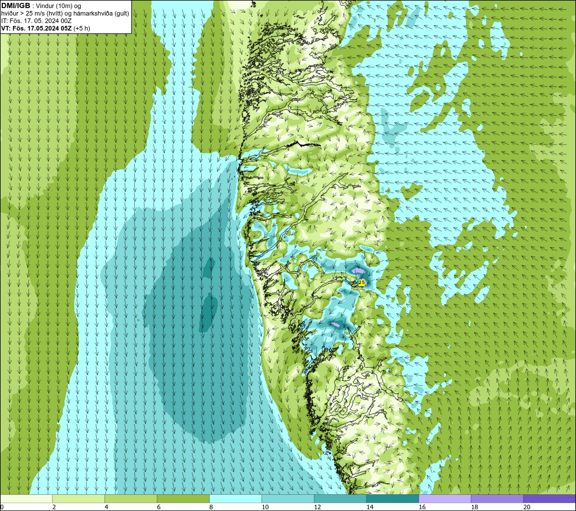Click the 8-10 m/s light cyan legend swatch

coord(236,498)
